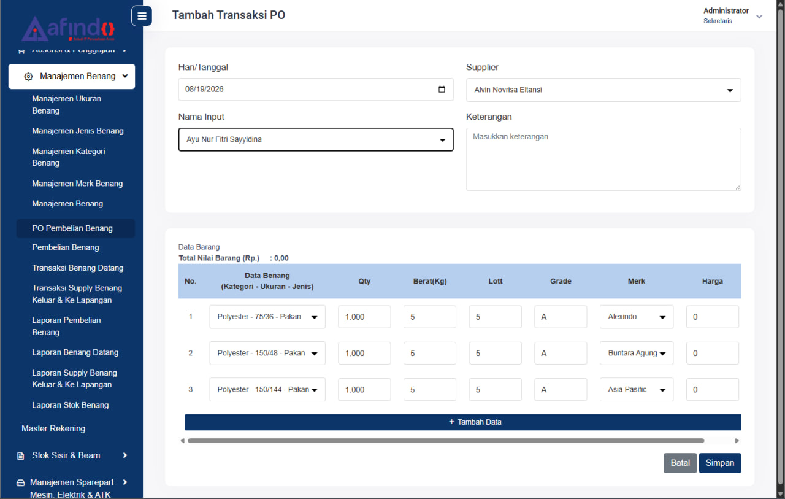
Task: Open the calendar picker icon in date field
Action: pos(442,89)
